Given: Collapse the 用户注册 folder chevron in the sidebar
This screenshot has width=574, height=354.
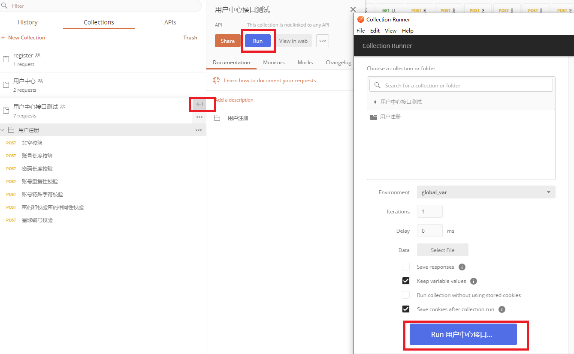Looking at the screenshot, I should click(3, 130).
